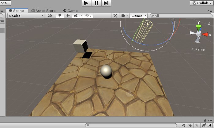Screen dimensions: 214x128
Task: Toggle the Local pivot rotation button
Action: (x=5, y=3)
